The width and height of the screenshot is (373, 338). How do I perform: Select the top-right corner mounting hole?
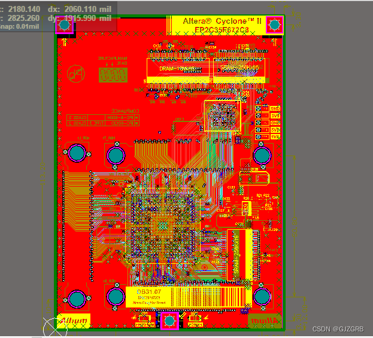pyautogui.click(x=275, y=25)
